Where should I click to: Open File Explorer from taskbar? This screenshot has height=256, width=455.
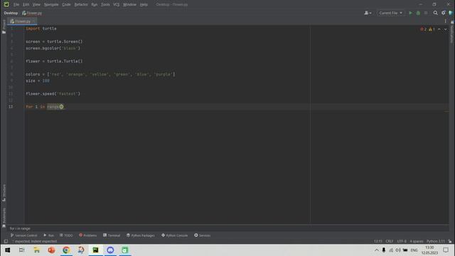(36, 250)
